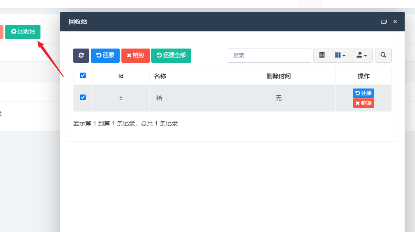Maximize the 回收站 dialog
This screenshot has height=232, width=415.
(x=384, y=21)
